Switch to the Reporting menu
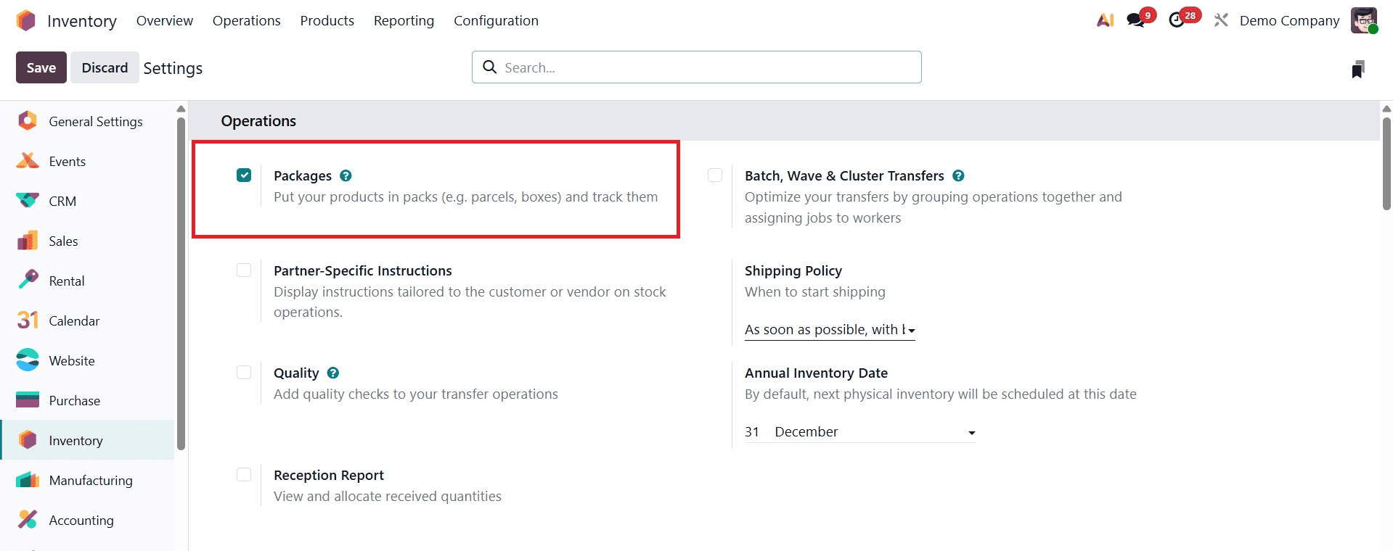The height and width of the screenshot is (551, 1393). pos(403,20)
